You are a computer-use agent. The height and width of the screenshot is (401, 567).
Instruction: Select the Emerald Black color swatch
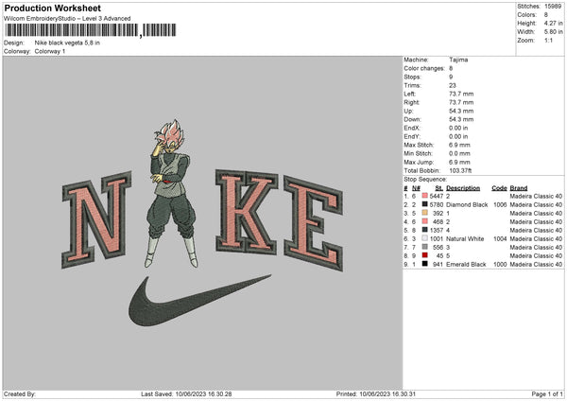pos(425,264)
